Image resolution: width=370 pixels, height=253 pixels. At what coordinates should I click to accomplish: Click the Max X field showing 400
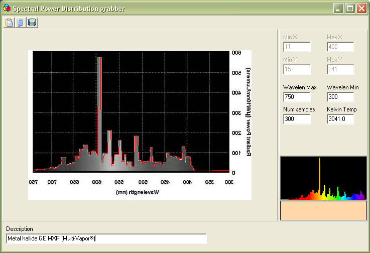pyautogui.click(x=340, y=47)
